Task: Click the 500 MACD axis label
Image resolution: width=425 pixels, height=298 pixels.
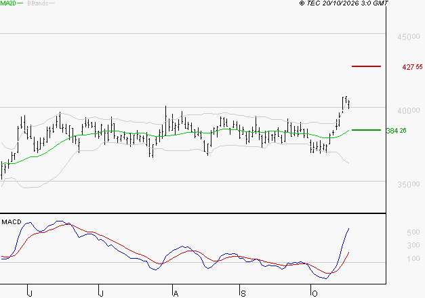Action: point(413,232)
